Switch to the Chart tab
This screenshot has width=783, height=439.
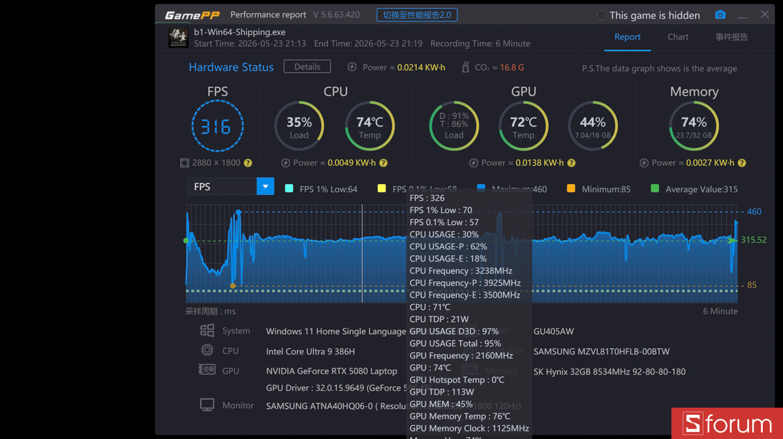click(678, 37)
